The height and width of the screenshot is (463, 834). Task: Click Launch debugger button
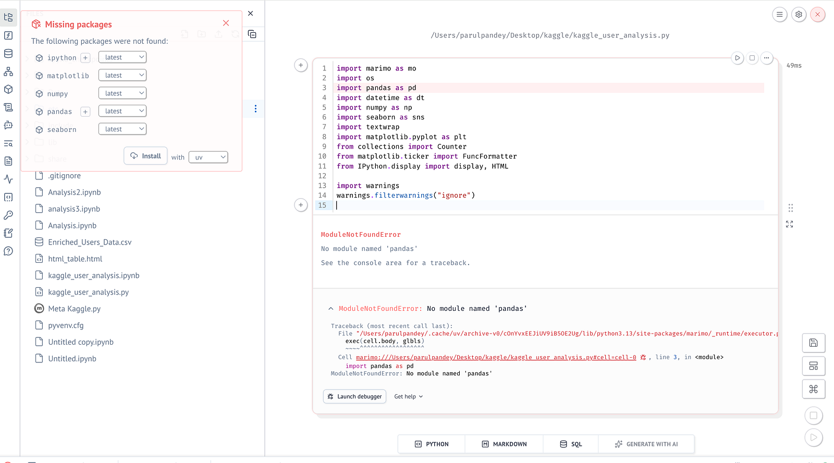click(x=354, y=397)
